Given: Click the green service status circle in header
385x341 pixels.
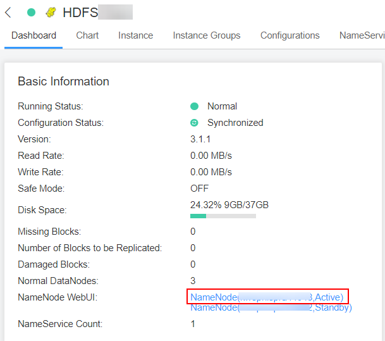Looking at the screenshot, I should (x=31, y=12).
